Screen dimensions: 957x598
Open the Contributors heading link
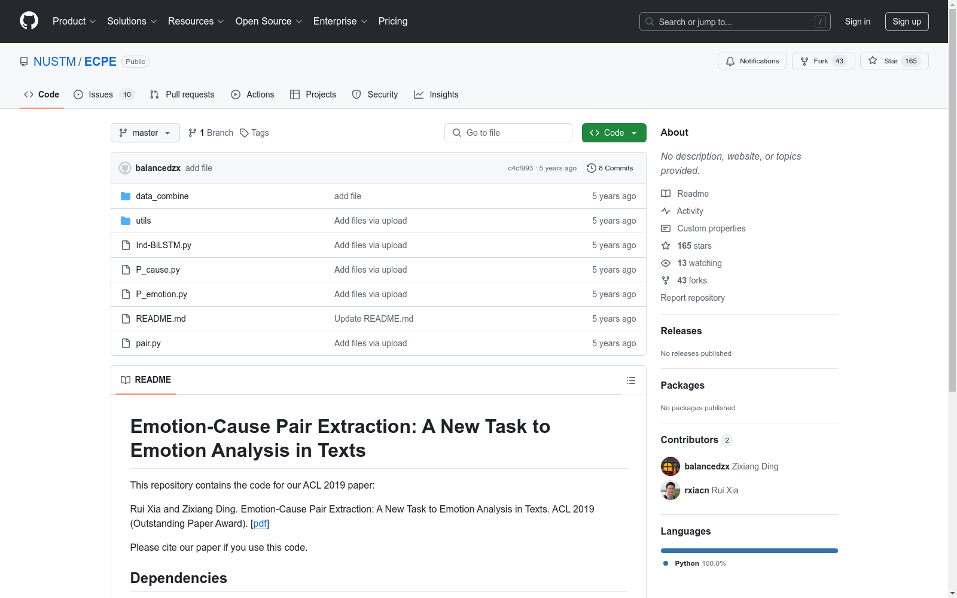click(x=696, y=440)
